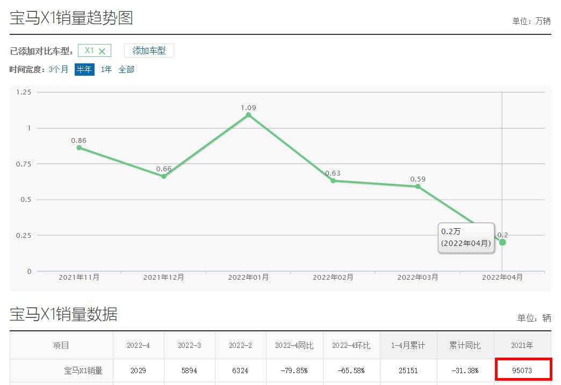Click the 1.25 y-axis label

[24, 92]
